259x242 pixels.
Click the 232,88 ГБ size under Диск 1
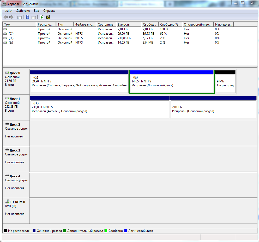11,107
